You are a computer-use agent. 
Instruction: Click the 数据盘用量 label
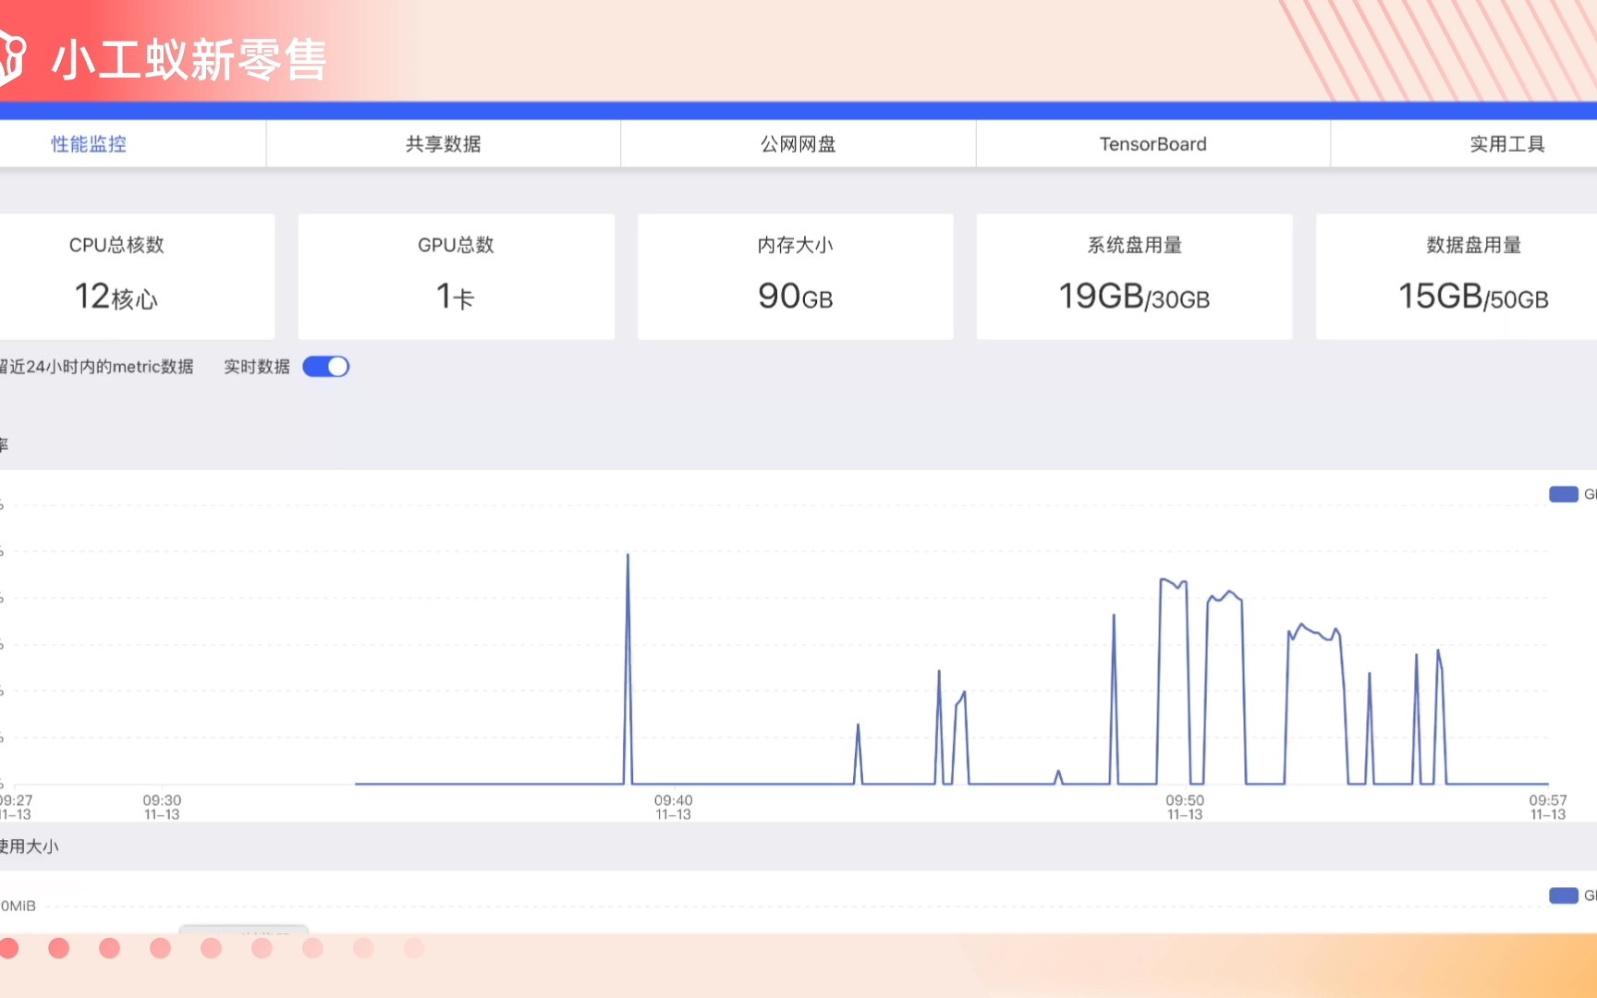click(x=1473, y=245)
